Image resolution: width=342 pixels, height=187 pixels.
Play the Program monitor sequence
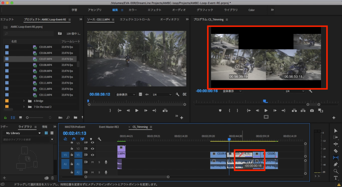pos(266,110)
